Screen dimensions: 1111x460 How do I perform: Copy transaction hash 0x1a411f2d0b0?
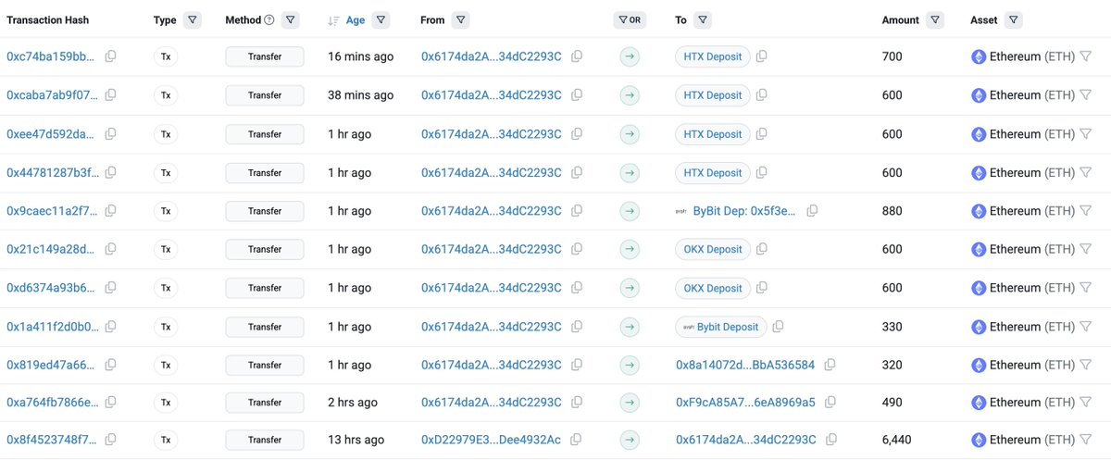pos(110,327)
